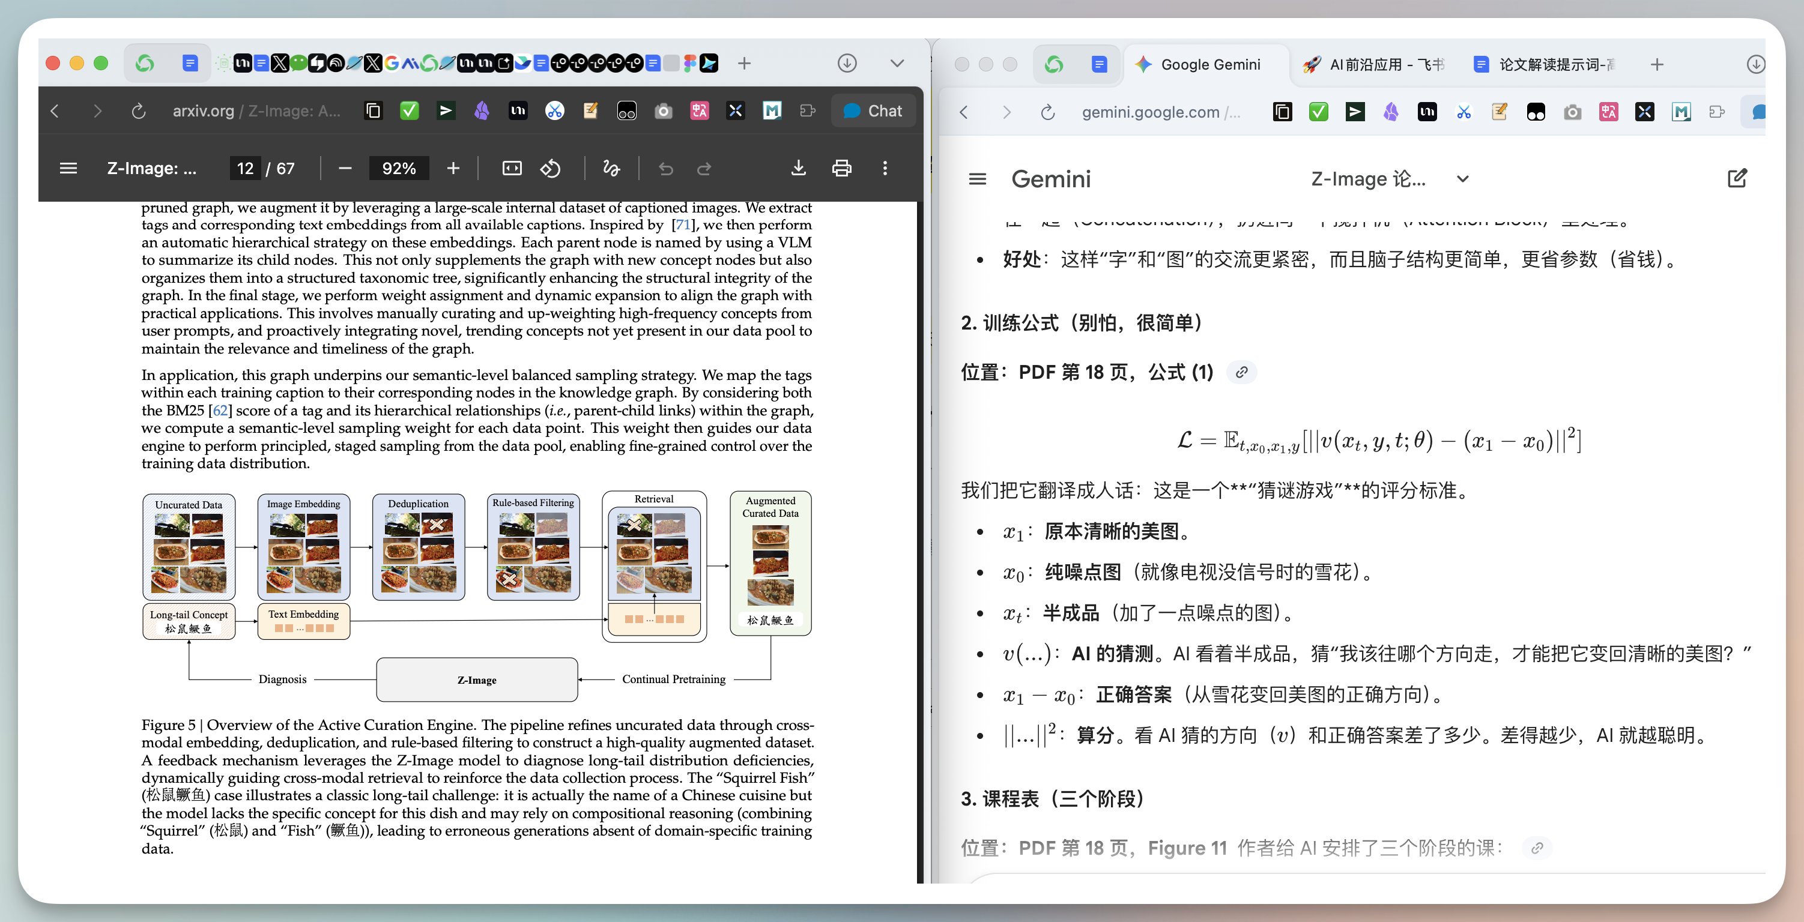This screenshot has width=1804, height=922.
Task: Open the scissors screenshot extension
Action: coord(555,110)
